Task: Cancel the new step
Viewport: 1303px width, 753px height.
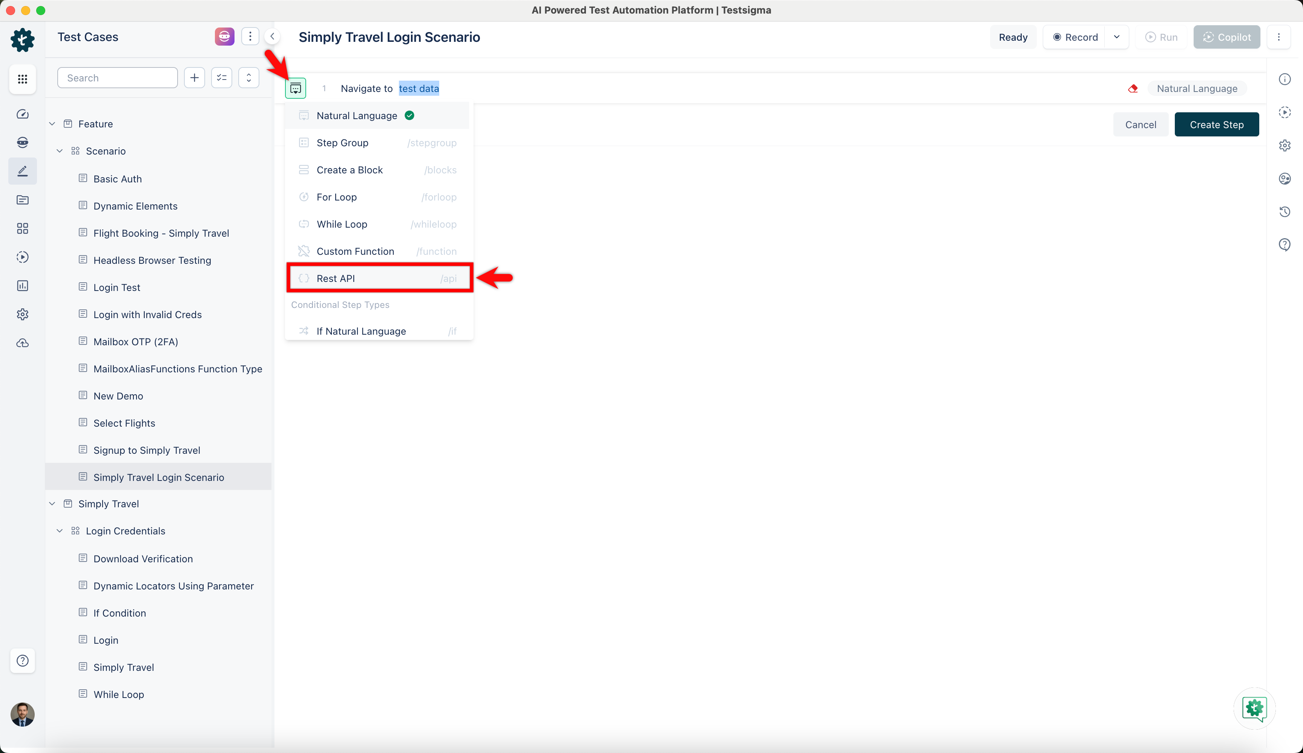Action: tap(1141, 124)
